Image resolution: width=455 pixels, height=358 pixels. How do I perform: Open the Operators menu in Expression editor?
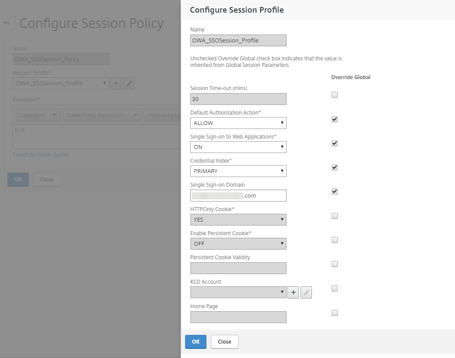click(x=38, y=115)
